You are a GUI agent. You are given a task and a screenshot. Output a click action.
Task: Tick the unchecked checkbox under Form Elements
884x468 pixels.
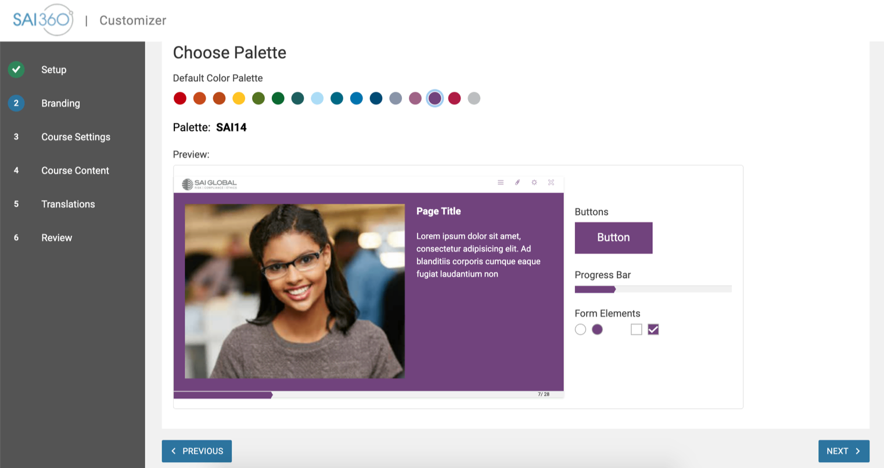pyautogui.click(x=636, y=330)
